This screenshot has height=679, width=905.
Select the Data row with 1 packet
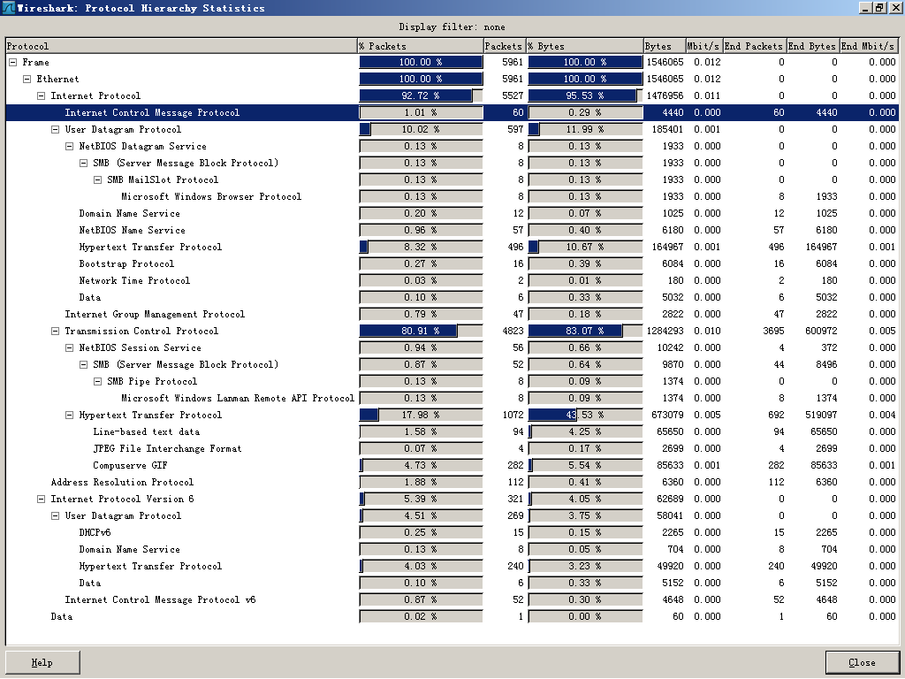(x=452, y=616)
